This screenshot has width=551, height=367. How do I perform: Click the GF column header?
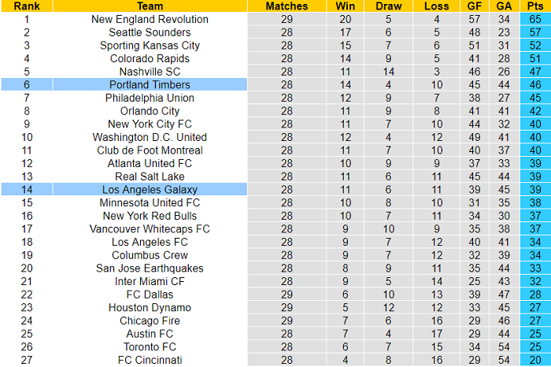click(x=475, y=6)
